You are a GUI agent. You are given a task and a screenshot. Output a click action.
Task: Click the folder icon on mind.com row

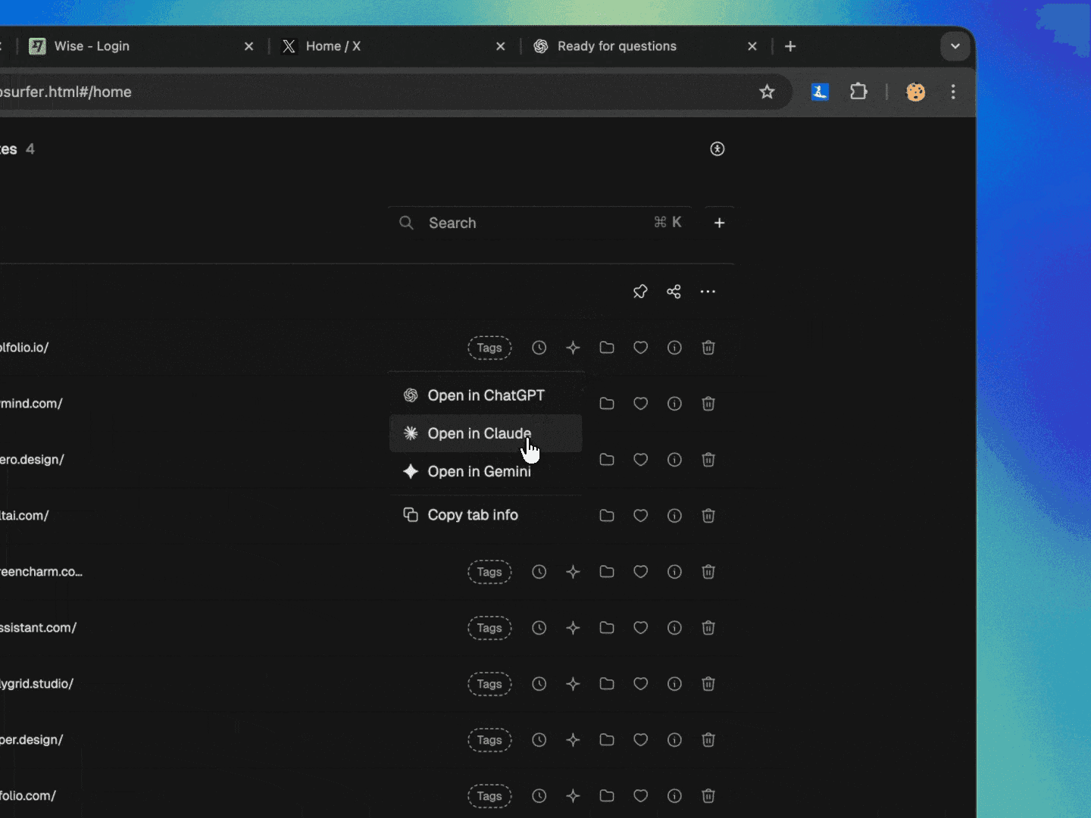tap(607, 404)
